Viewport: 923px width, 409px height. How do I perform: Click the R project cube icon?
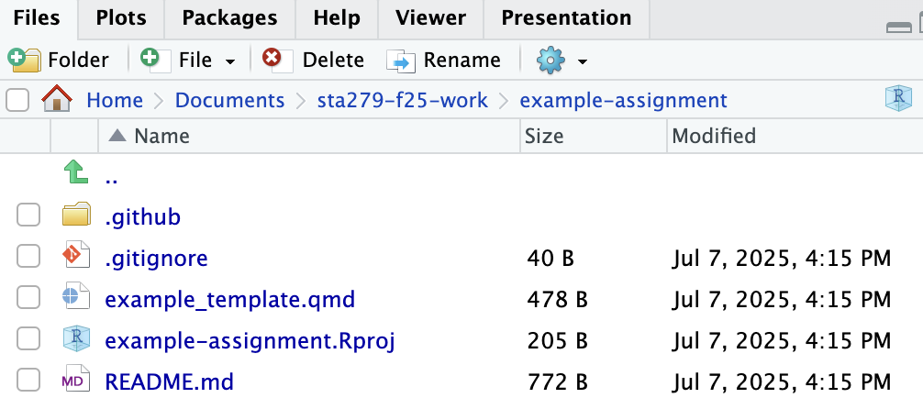[898, 98]
